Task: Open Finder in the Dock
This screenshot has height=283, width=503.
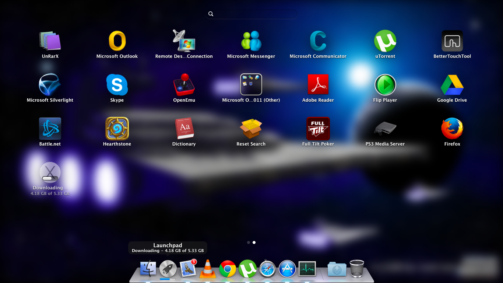Action: pos(148,269)
